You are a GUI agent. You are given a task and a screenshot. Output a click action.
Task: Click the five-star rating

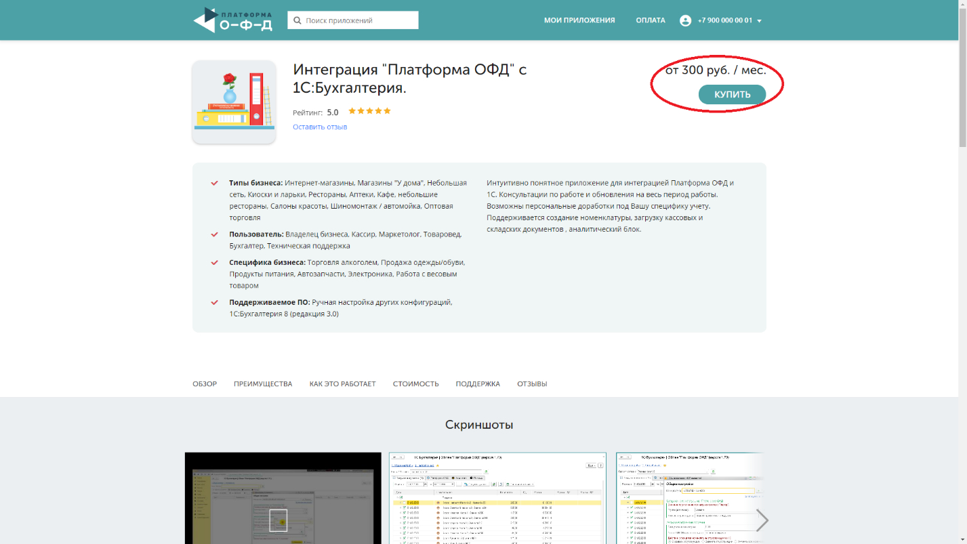369,111
